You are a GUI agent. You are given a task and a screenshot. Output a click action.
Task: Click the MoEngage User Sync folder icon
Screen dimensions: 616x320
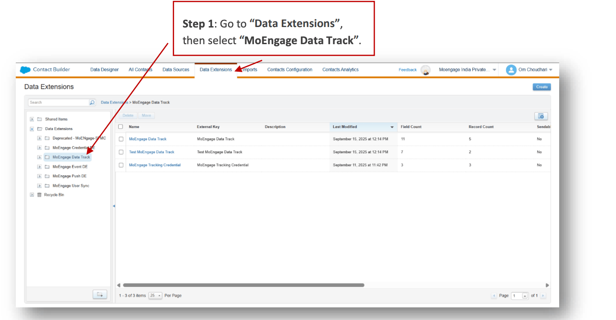coord(47,186)
